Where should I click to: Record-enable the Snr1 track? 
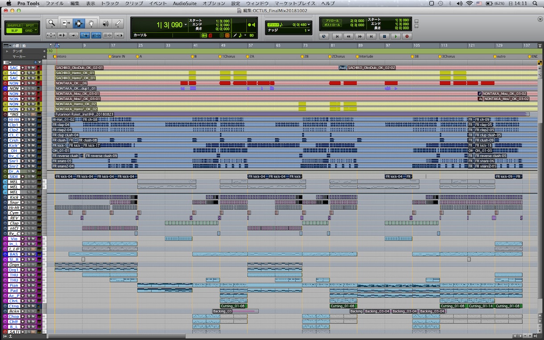tap(23, 161)
